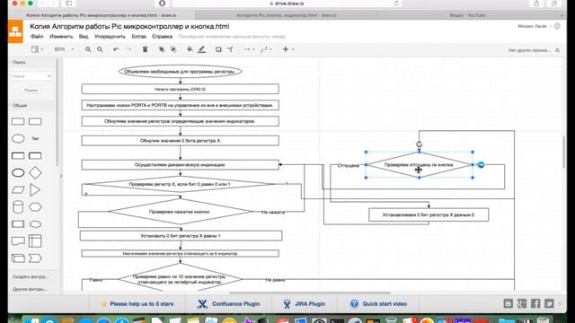
Task: Click the shadow toggle toolbar icon
Action: (x=218, y=49)
